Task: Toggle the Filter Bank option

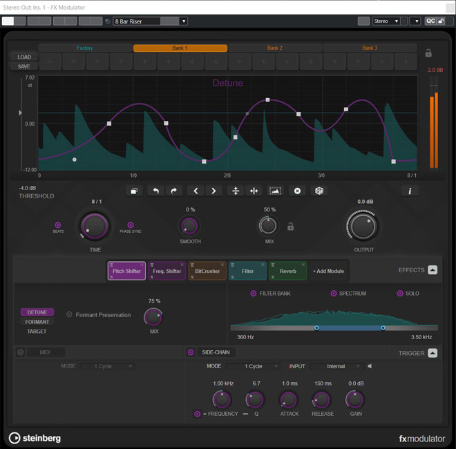Action: click(254, 294)
